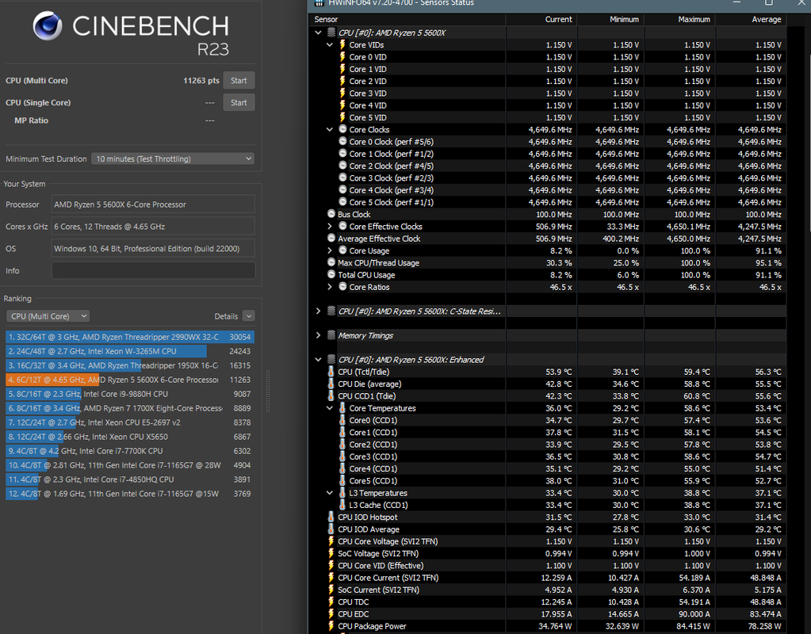Expand the Memory Timings section
Screen dimensions: 811x634
click(318, 335)
